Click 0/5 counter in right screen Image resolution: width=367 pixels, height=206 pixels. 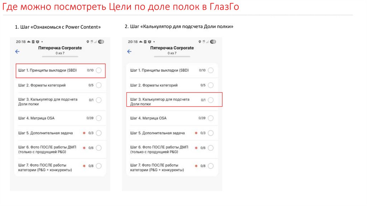click(x=203, y=85)
